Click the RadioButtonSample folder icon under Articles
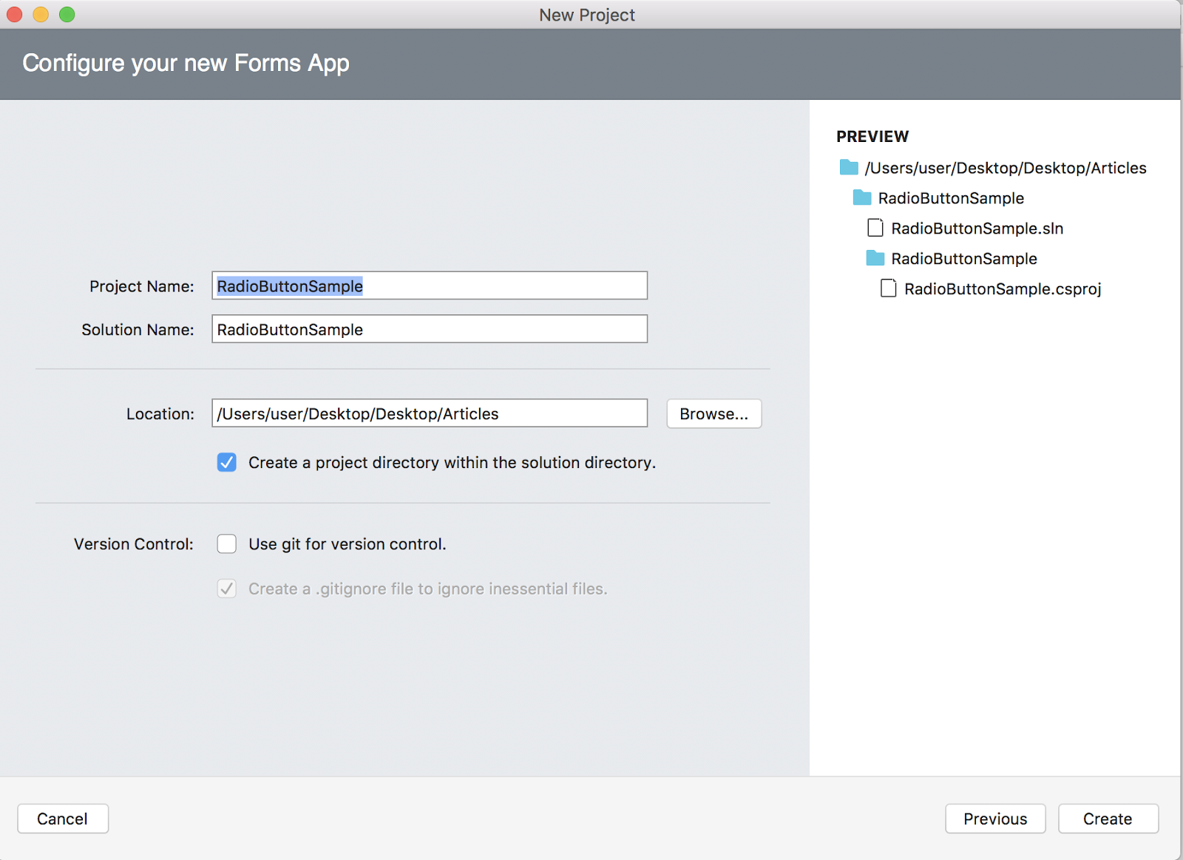Screen dimensions: 1183x860 pyautogui.click(x=861, y=197)
